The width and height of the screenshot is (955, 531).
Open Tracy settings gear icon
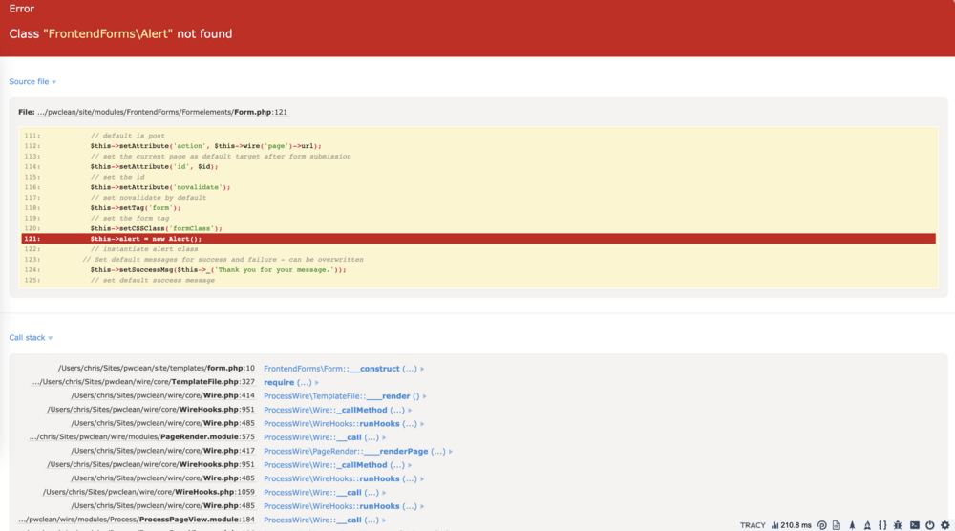coord(945,525)
